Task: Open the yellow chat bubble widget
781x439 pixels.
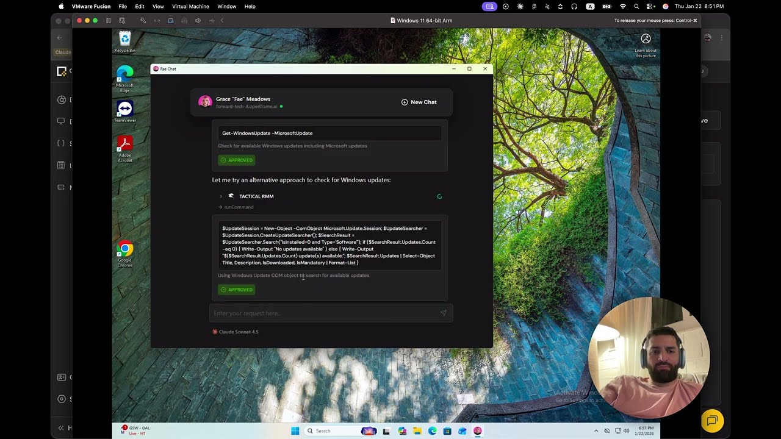Action: [x=712, y=421]
